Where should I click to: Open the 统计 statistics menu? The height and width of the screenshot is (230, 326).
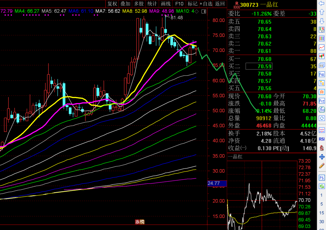coord(152,4)
